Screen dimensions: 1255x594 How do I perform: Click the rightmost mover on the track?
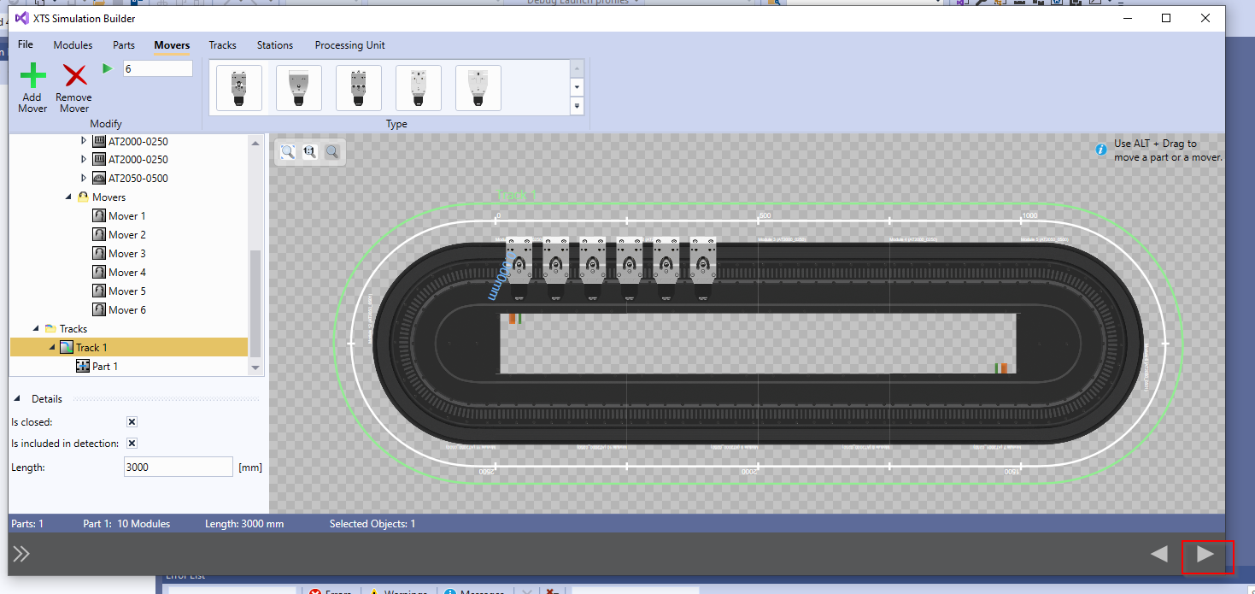tap(703, 268)
